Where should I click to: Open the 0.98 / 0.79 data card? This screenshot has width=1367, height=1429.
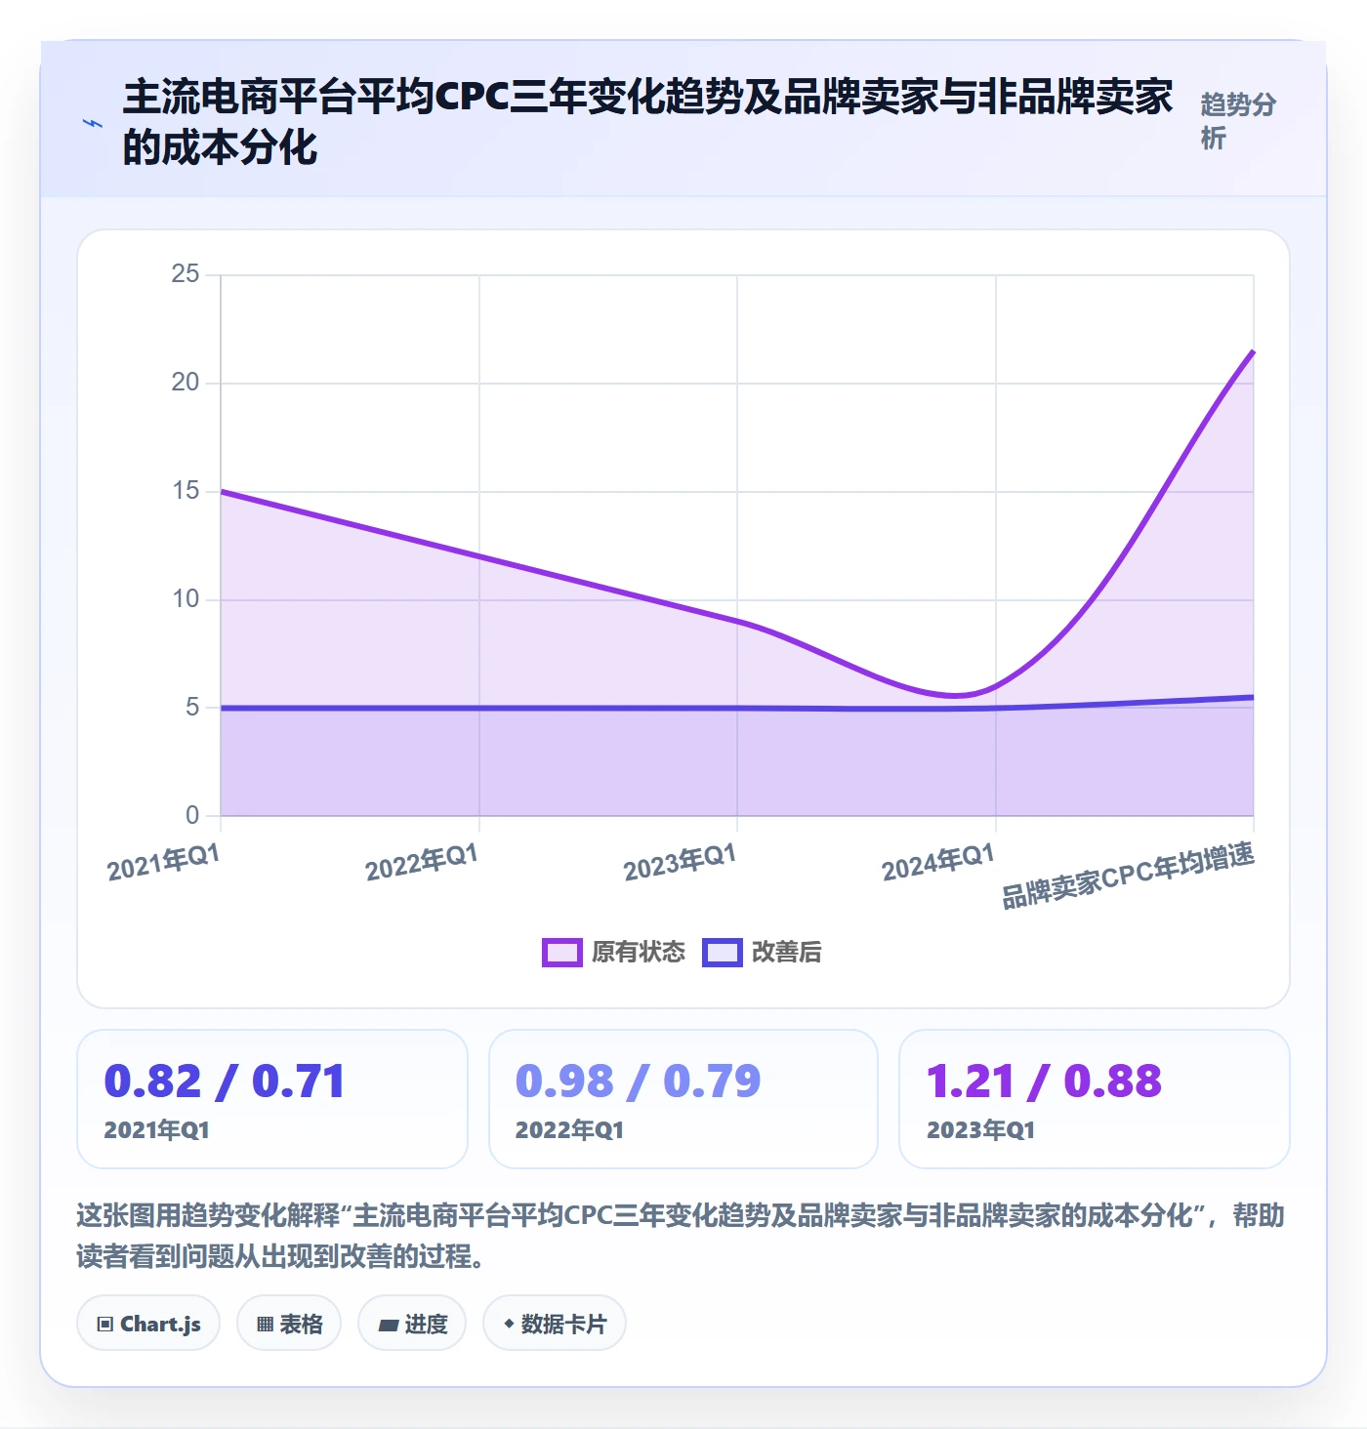tap(683, 1099)
